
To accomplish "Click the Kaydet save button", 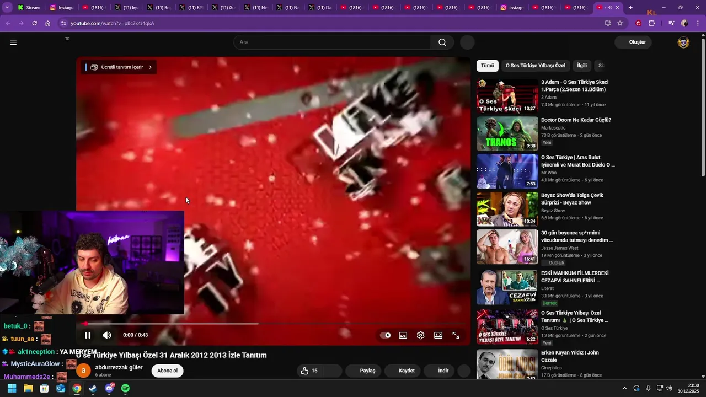I will 402,371.
